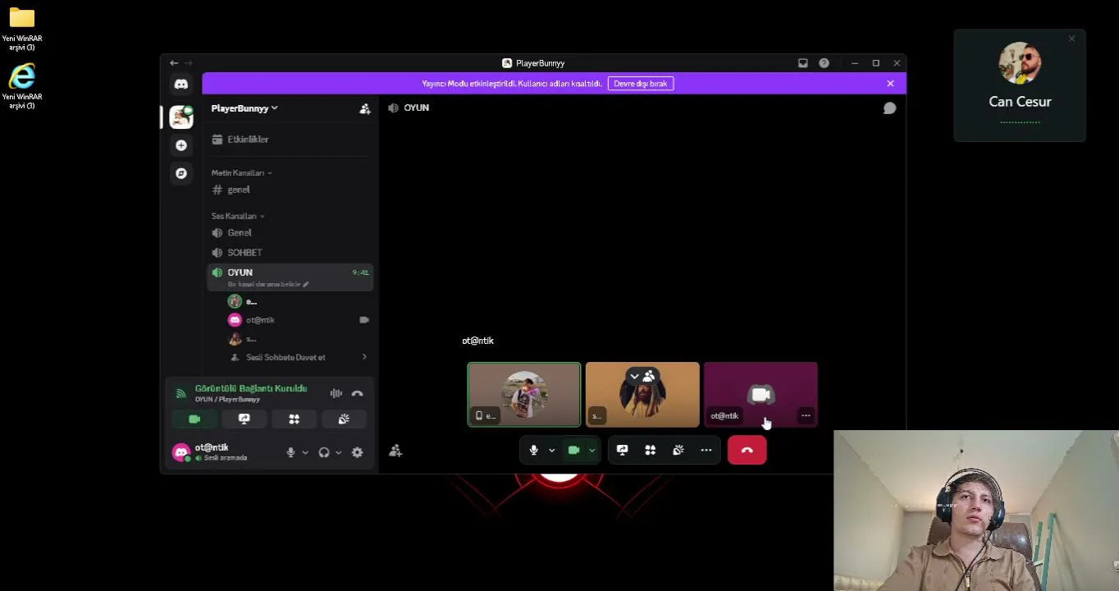Open Discord direct messages home
This screenshot has height=591, width=1119.
tap(181, 84)
